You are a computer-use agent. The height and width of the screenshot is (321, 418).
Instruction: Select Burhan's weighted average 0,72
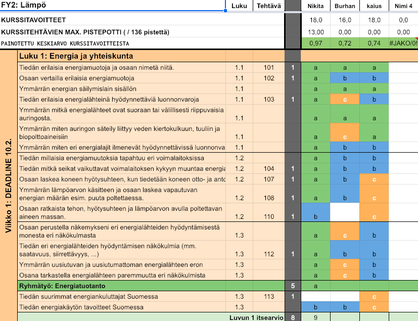pos(345,43)
